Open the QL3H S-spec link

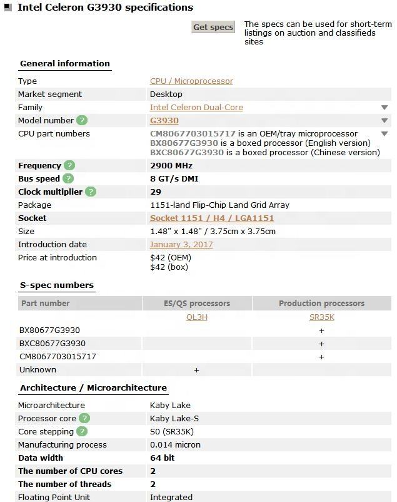click(x=197, y=317)
